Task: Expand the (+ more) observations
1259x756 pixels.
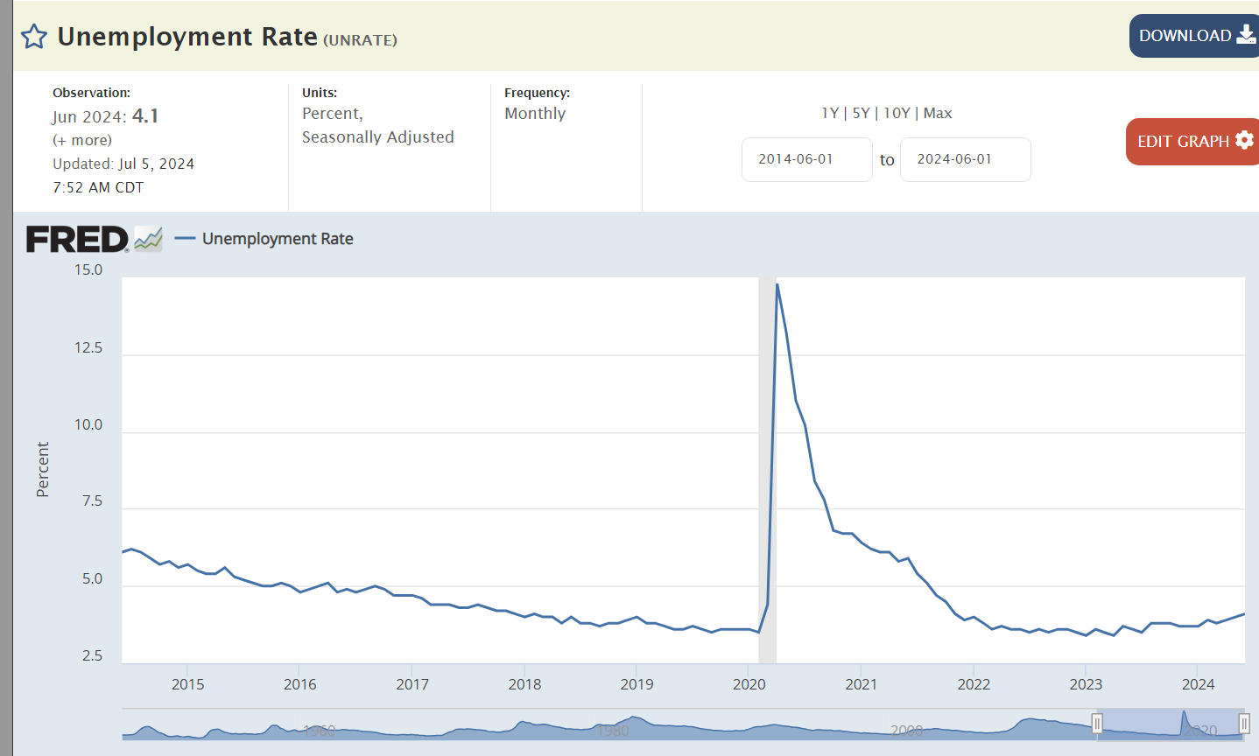Action: pos(82,140)
